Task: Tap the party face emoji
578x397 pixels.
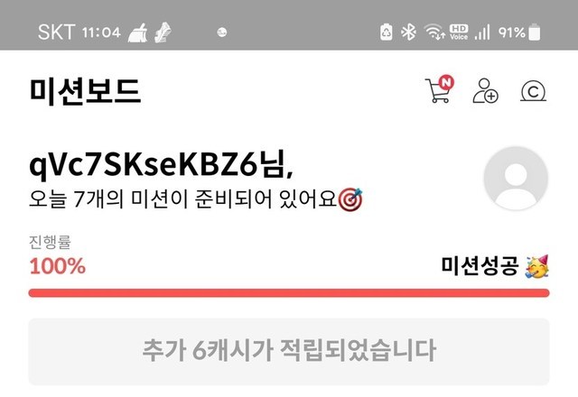Action: (x=537, y=267)
